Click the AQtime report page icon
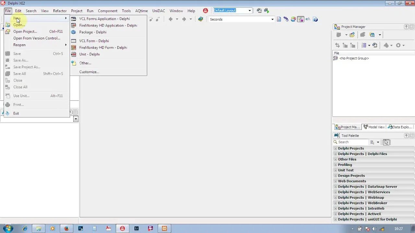Image resolution: width=415 pixels, height=233 pixels. tap(279, 19)
